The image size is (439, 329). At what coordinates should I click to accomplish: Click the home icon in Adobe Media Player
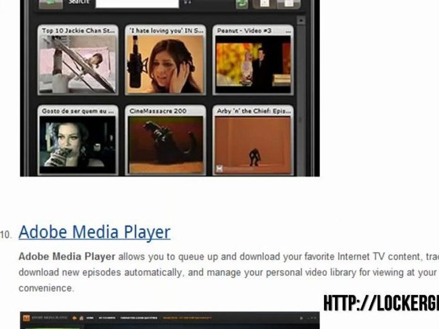coord(81,318)
